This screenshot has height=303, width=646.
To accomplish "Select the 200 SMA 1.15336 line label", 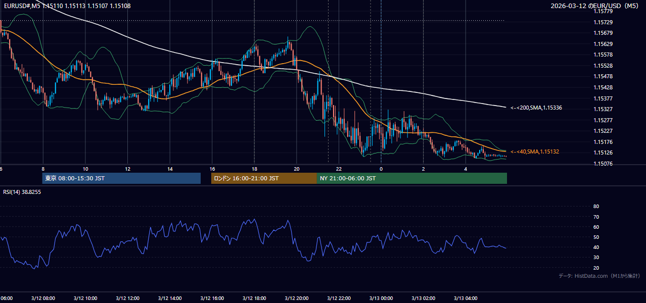I will click(x=536, y=108).
